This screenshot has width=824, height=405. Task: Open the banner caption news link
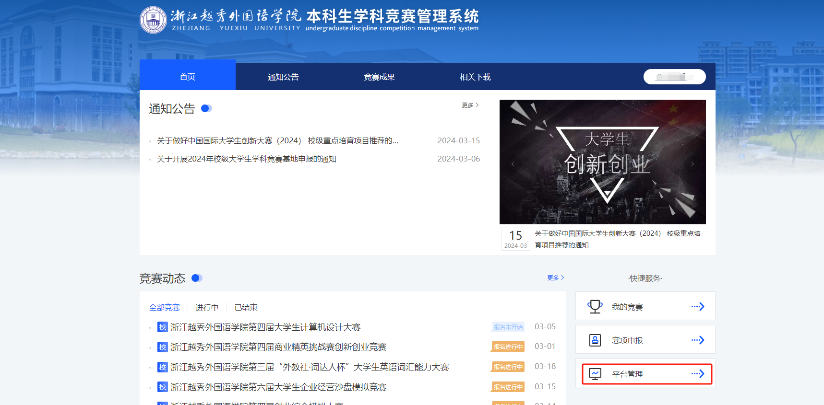[618, 239]
